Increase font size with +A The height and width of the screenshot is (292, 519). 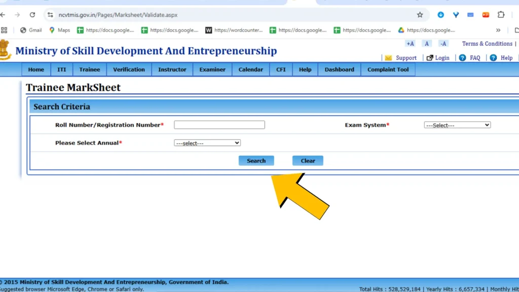410,44
